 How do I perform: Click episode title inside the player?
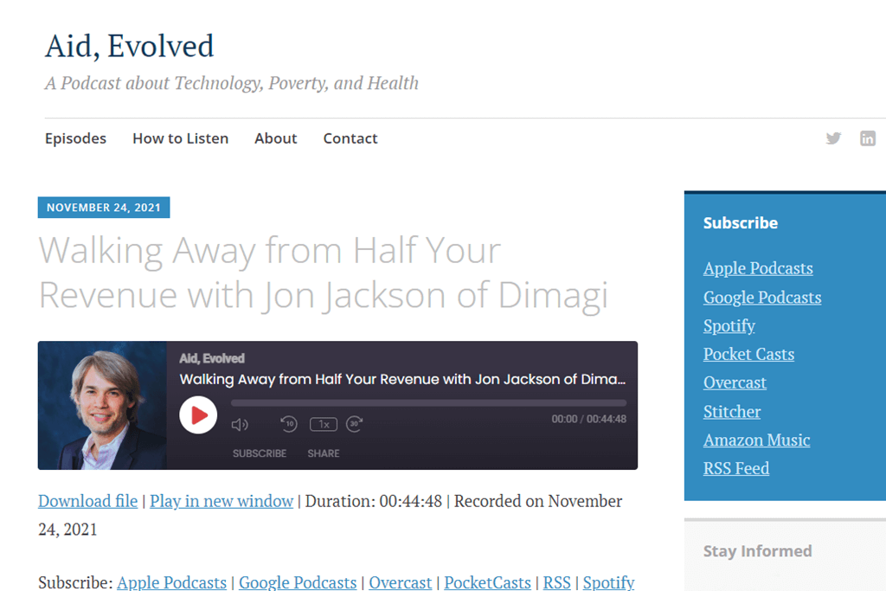(x=402, y=379)
